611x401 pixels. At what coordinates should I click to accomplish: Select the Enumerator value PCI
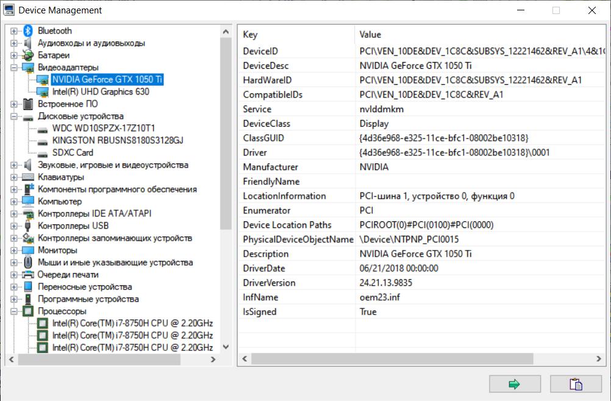[366, 210]
